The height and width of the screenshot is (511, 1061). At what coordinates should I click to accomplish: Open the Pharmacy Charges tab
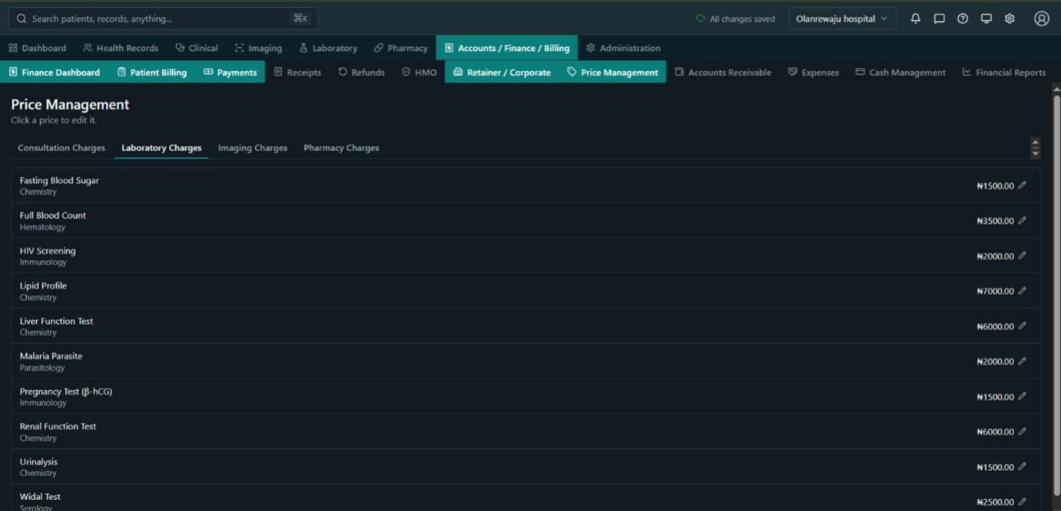342,148
